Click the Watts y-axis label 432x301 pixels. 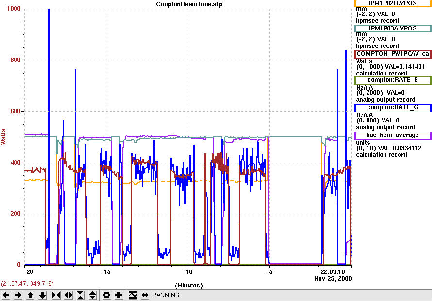pyautogui.click(x=3, y=136)
